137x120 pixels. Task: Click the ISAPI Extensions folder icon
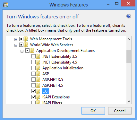(x=38, y=97)
